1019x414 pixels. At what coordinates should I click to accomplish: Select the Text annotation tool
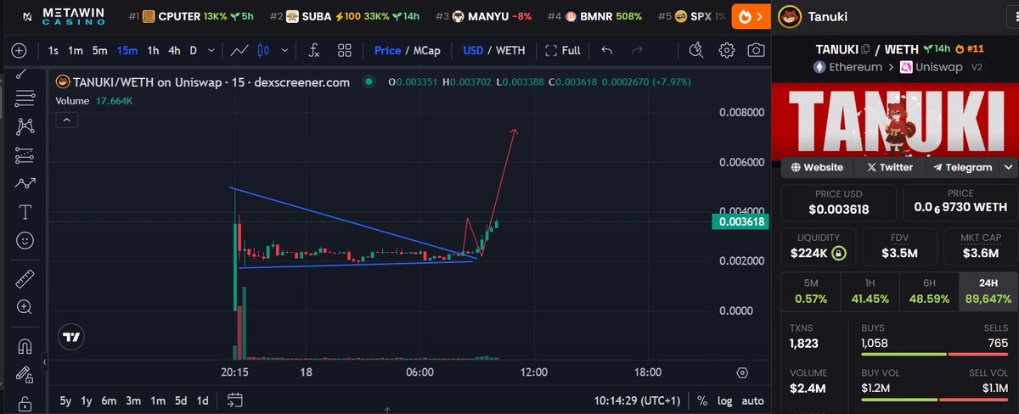(25, 211)
